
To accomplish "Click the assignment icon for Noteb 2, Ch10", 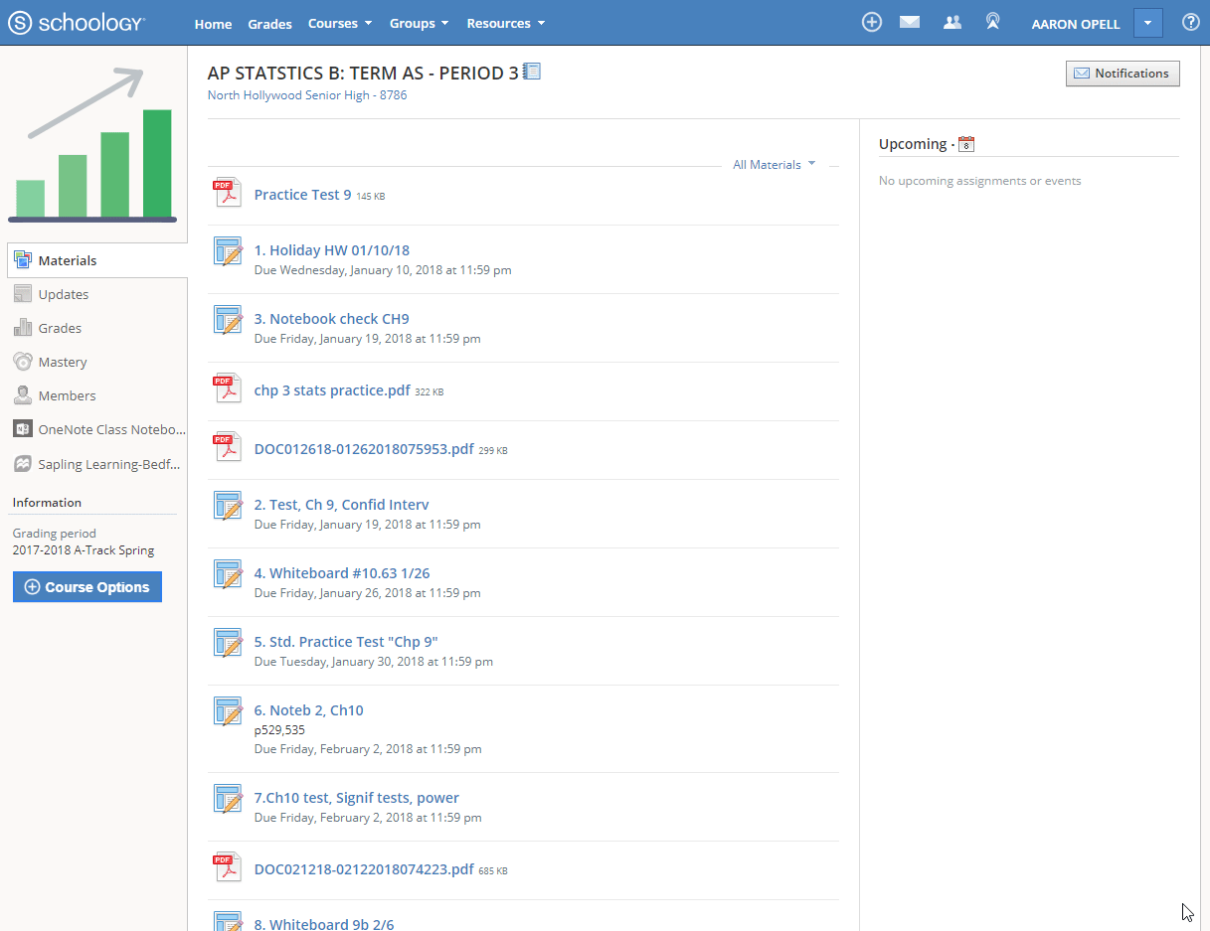I will click(229, 711).
